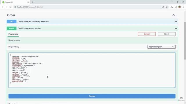
Task: Click the "paymentMethod": 0 line
Action: point(19,81)
